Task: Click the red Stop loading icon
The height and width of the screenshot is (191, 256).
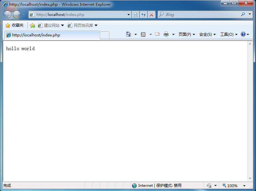Action: (151, 15)
